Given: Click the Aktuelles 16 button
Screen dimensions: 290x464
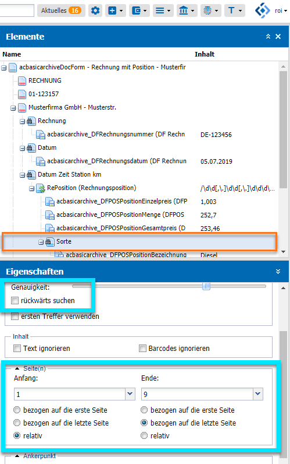Looking at the screenshot, I should point(61,10).
